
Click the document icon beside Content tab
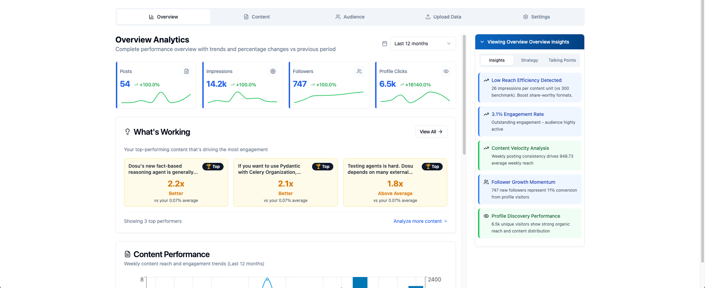246,17
